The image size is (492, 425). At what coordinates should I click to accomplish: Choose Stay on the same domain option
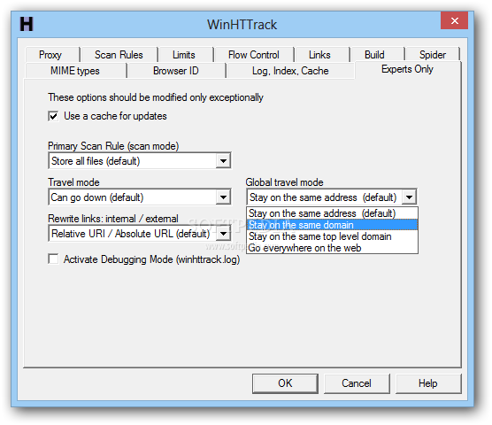click(333, 225)
